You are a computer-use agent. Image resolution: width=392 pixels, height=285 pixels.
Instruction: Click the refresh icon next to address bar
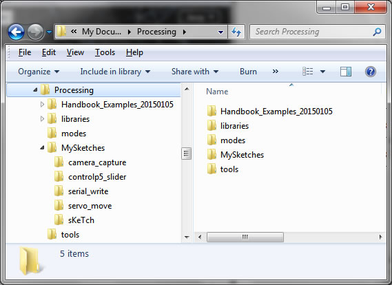(236, 32)
